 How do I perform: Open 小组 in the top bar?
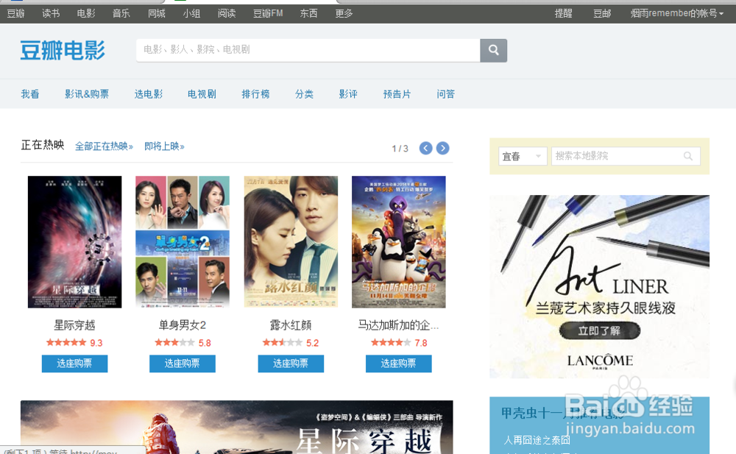(191, 13)
